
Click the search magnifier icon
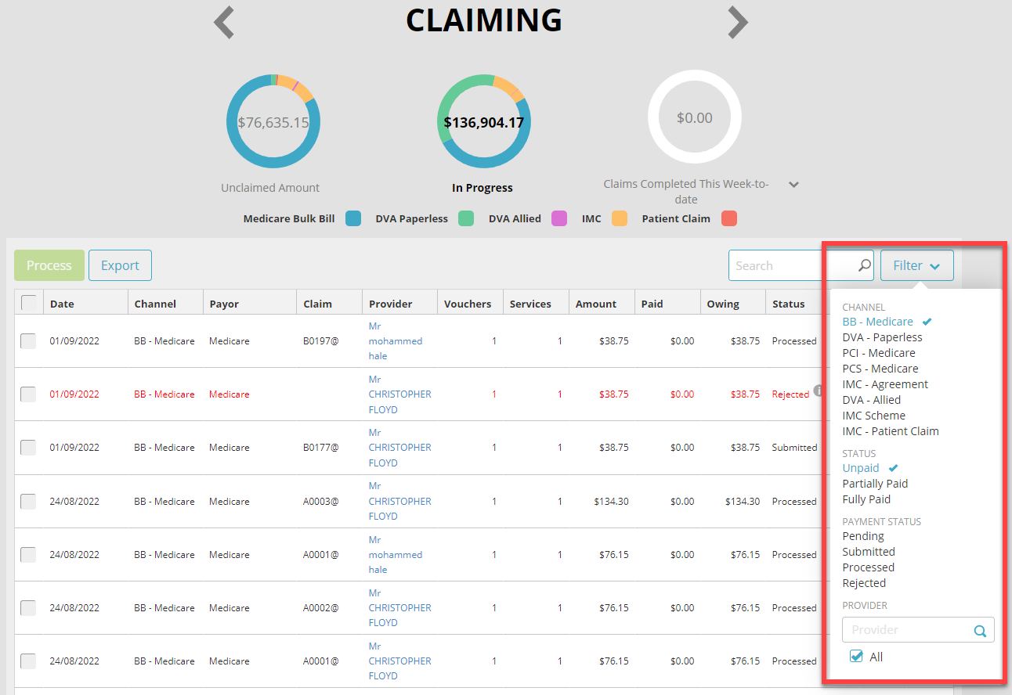coord(864,265)
